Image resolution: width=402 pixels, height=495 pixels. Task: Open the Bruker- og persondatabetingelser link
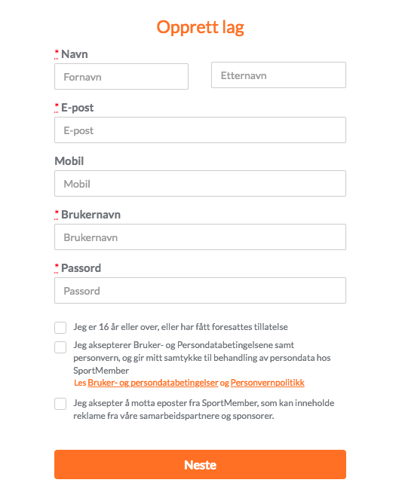coord(153,383)
